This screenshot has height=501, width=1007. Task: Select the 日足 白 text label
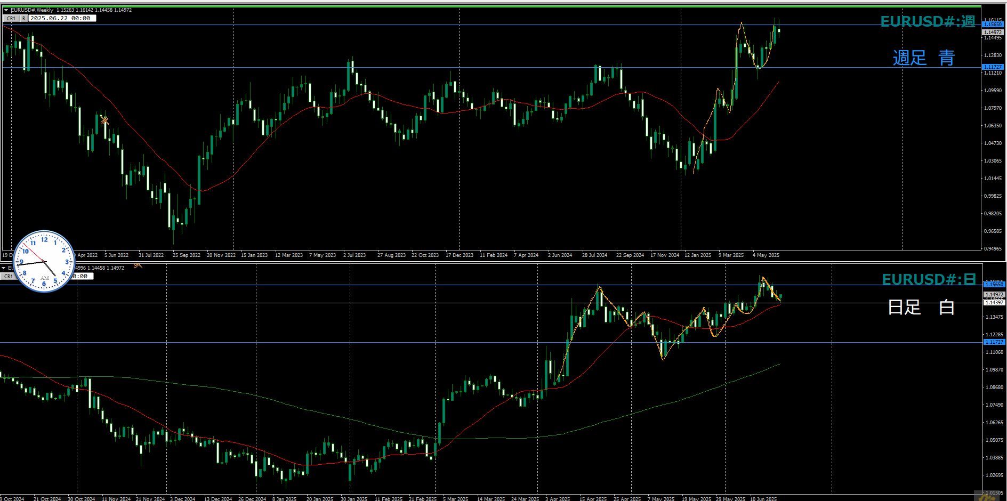coord(921,307)
